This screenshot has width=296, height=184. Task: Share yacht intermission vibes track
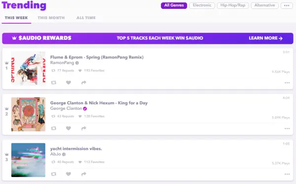tap(84, 174)
